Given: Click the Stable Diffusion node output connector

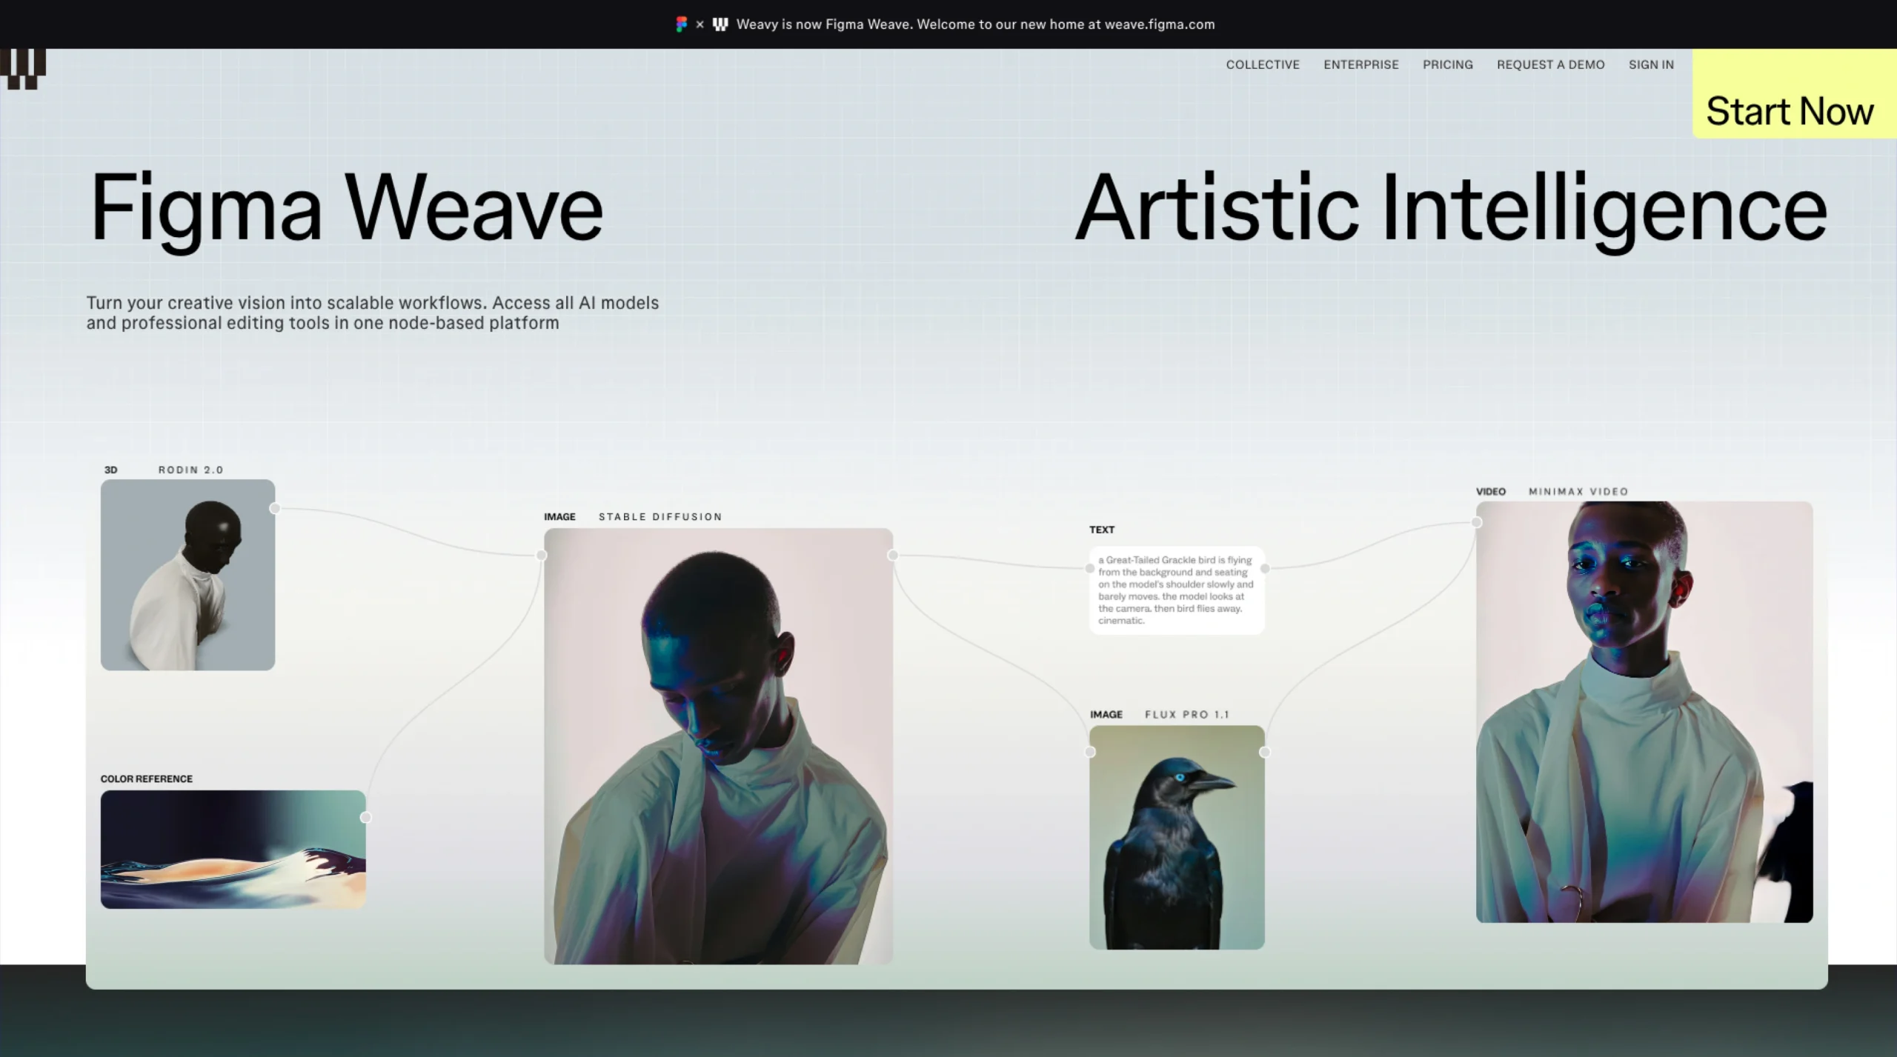Looking at the screenshot, I should tap(893, 555).
